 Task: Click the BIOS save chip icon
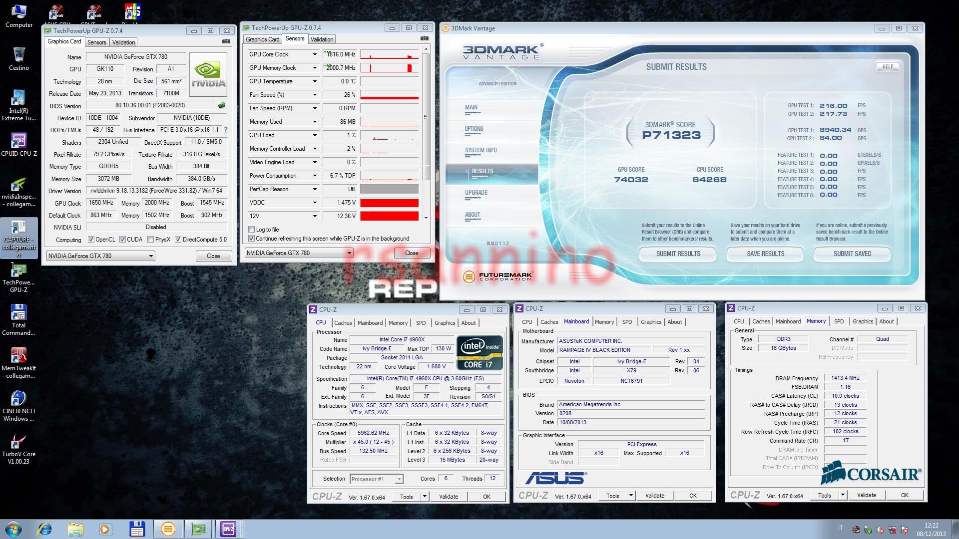[222, 105]
